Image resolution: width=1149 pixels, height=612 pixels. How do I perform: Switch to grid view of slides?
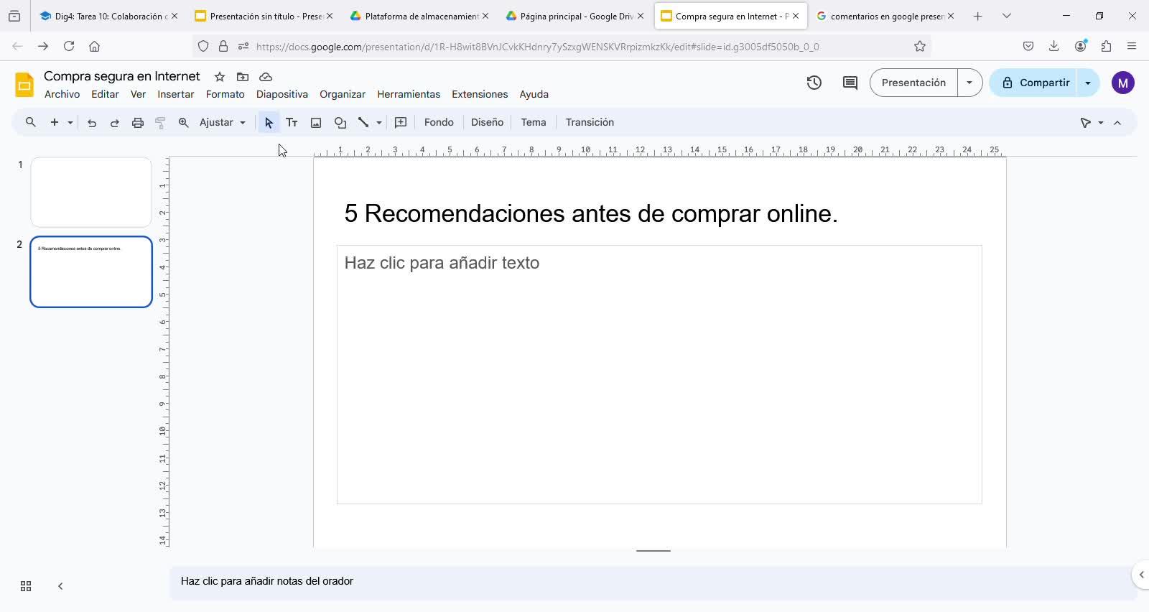point(26,586)
